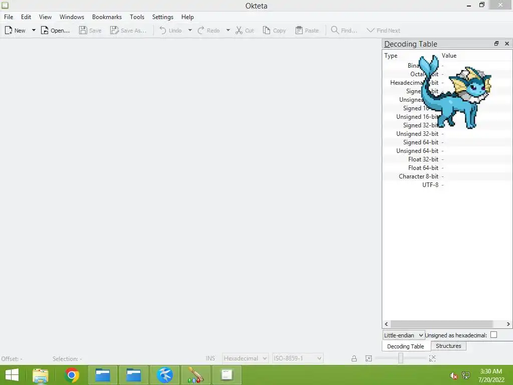Open the Windows Start button
Image resolution: width=513 pixels, height=385 pixels.
coord(12,375)
